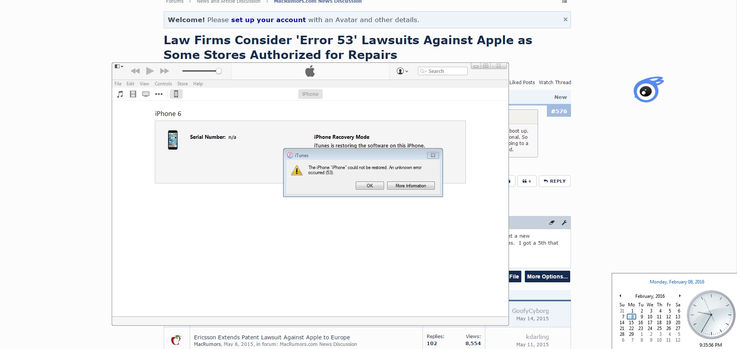The image size is (737, 349).
Task: Open post permalink #576
Action: [x=559, y=111]
